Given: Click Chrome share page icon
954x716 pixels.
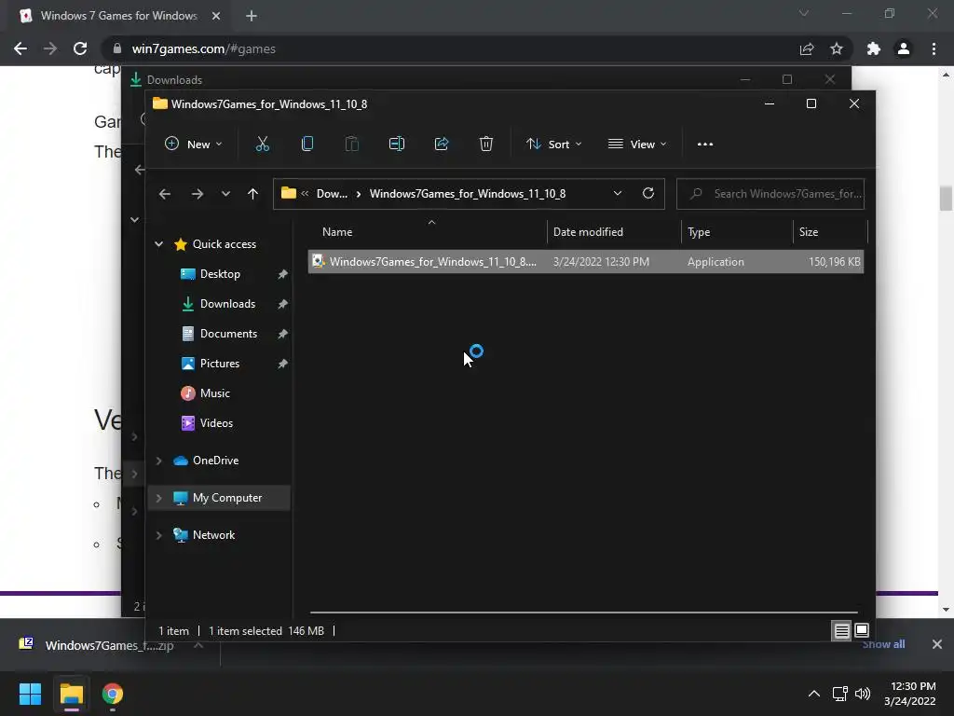Looking at the screenshot, I should [x=807, y=48].
